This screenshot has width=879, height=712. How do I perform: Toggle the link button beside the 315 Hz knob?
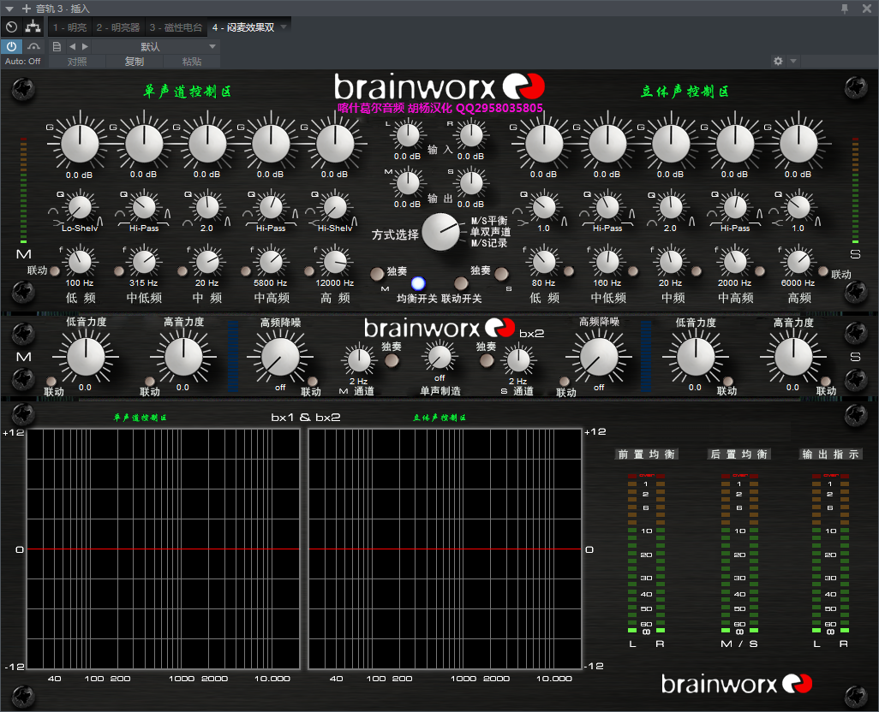[x=119, y=271]
